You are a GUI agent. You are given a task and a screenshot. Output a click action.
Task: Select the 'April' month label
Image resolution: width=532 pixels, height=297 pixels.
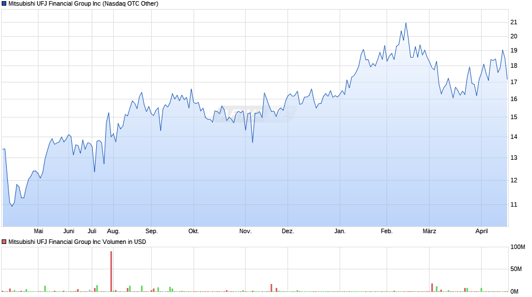[x=482, y=232]
